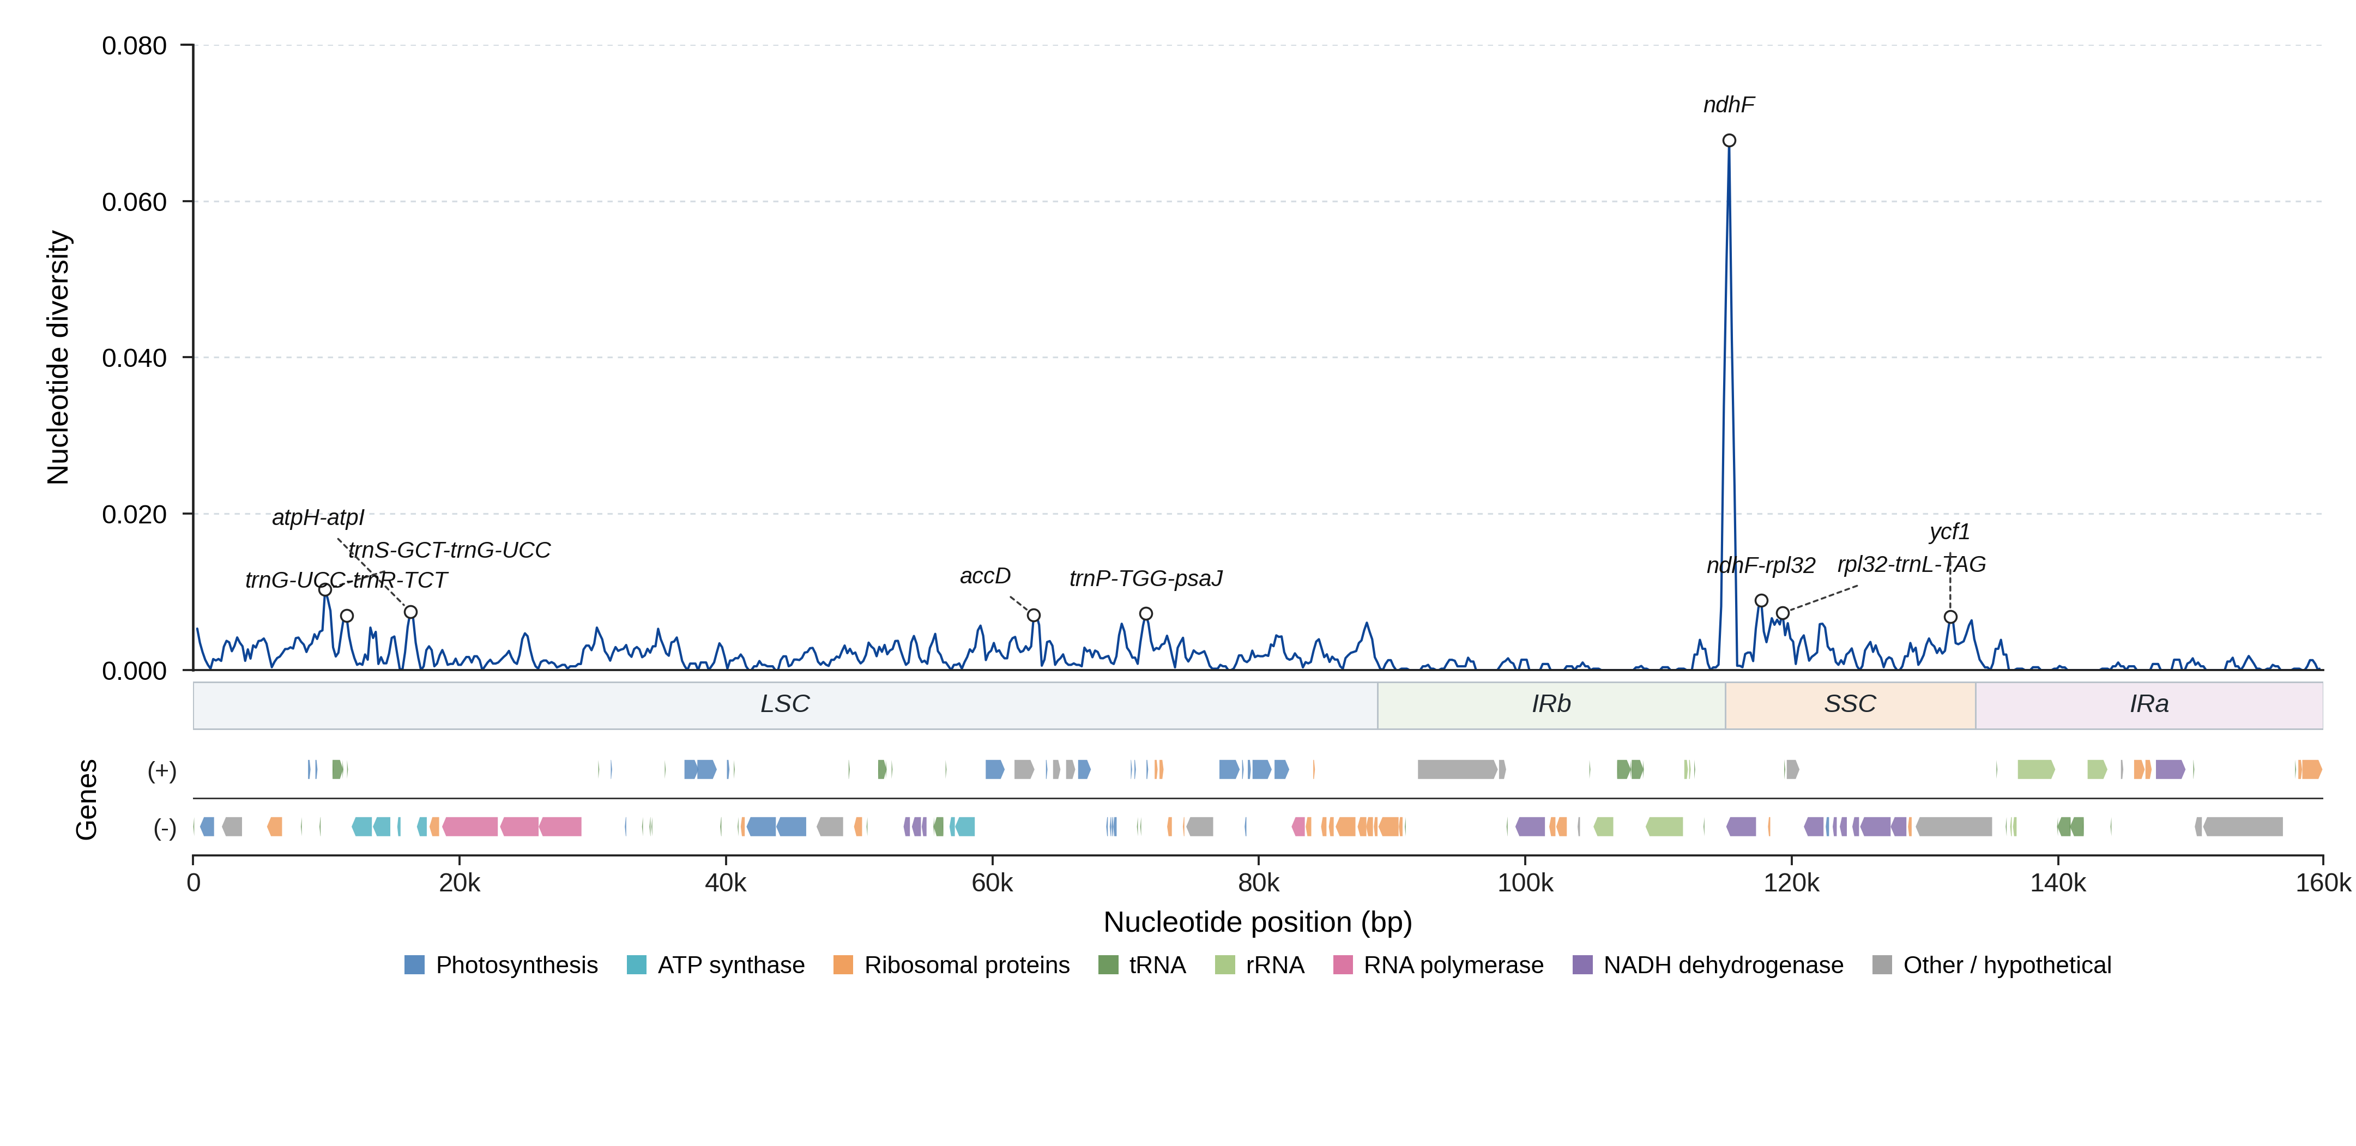Screen dimensions: 2356x1146
Task: Click the atpH-atpI label
Action: point(318,518)
